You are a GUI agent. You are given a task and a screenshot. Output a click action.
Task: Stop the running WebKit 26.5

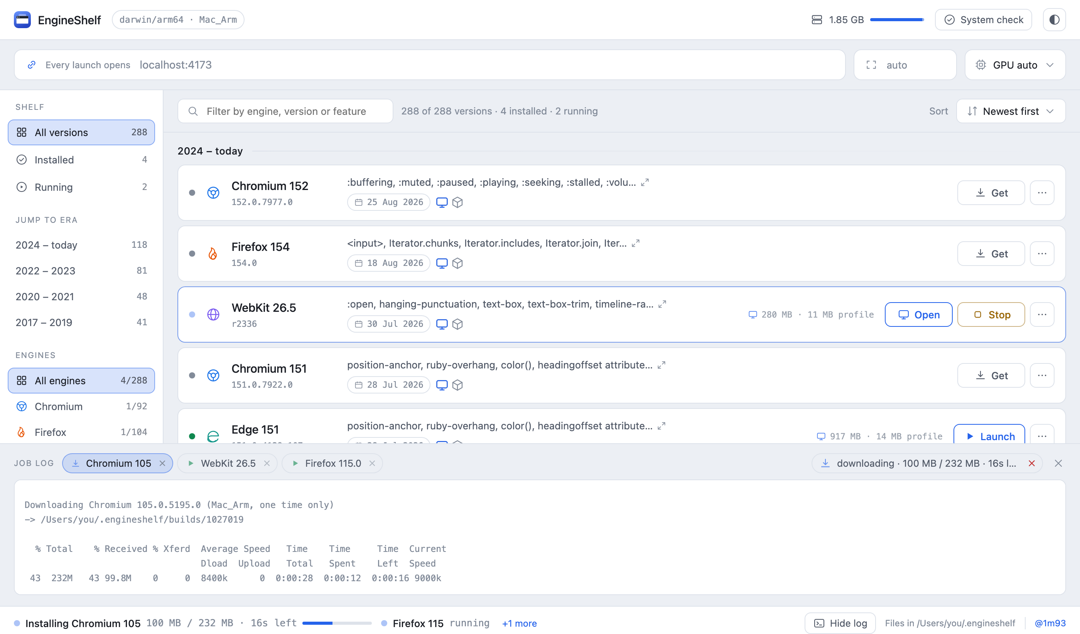pos(991,314)
